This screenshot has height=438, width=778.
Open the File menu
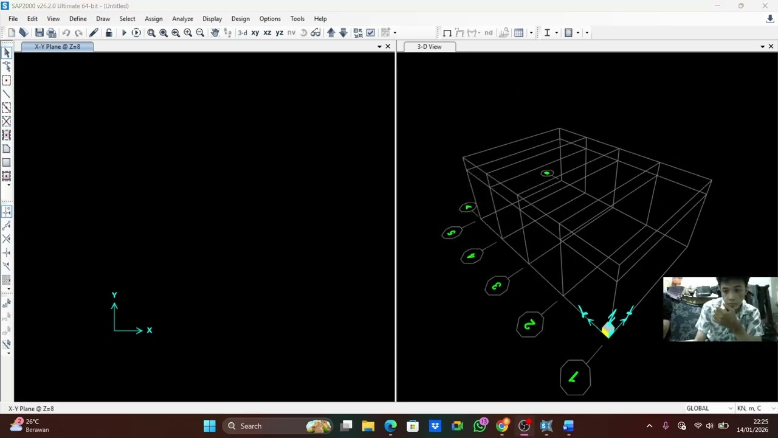tap(13, 19)
